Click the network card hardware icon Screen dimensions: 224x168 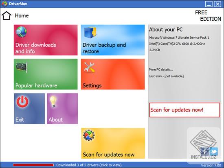coord(22,67)
